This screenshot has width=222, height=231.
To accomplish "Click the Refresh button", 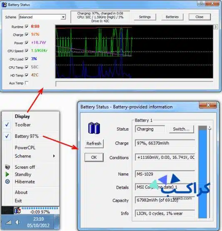I will click(94, 144).
